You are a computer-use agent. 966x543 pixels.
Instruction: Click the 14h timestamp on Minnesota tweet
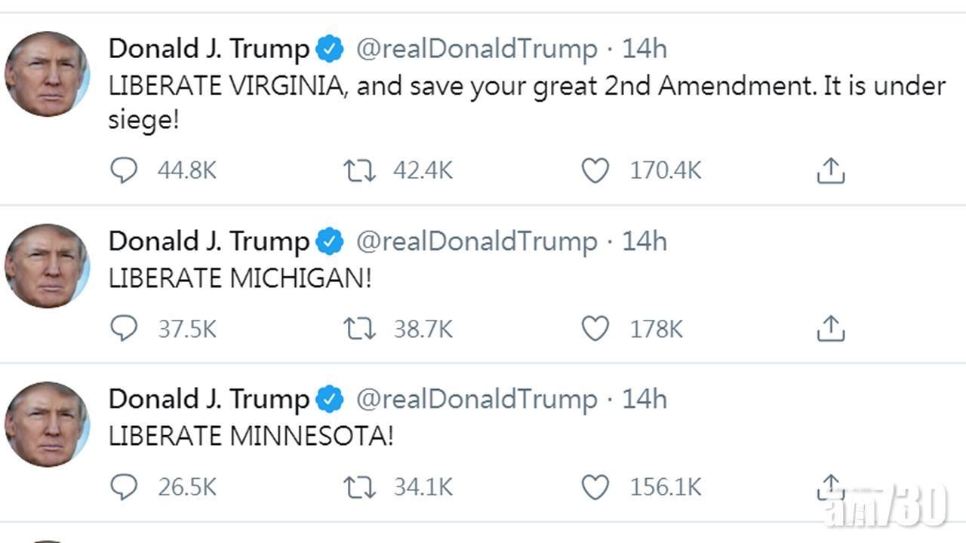coord(644,399)
